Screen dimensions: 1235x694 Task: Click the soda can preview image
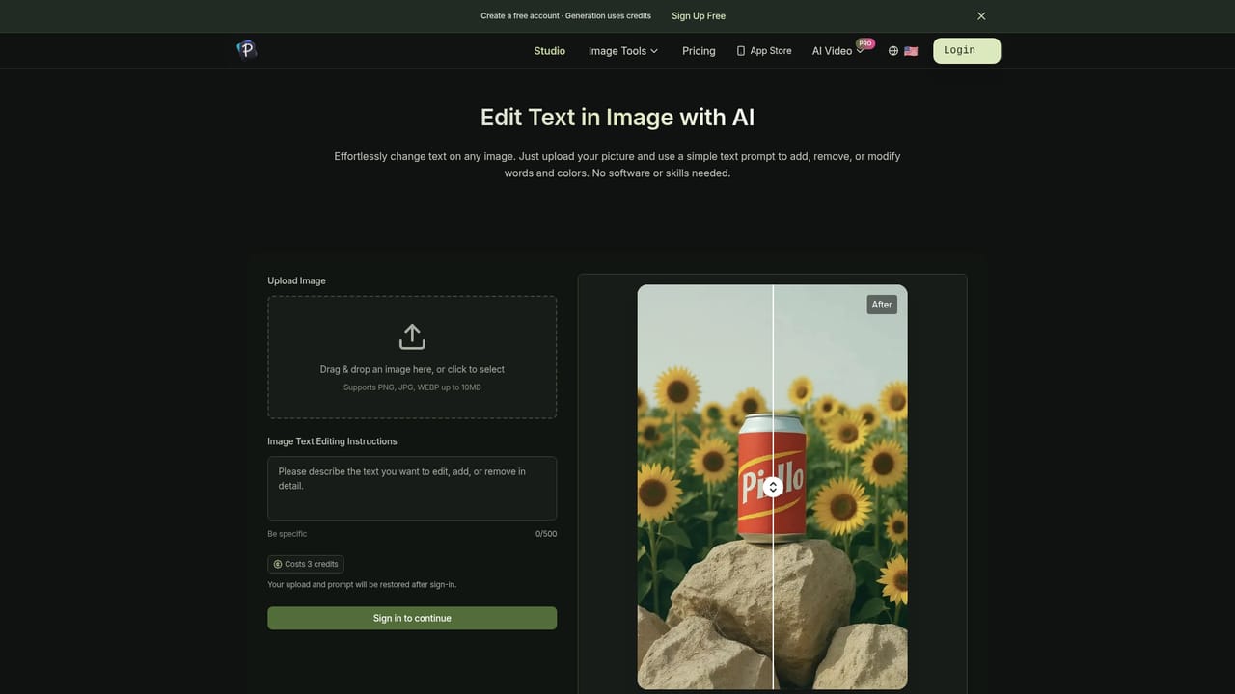(x=772, y=487)
